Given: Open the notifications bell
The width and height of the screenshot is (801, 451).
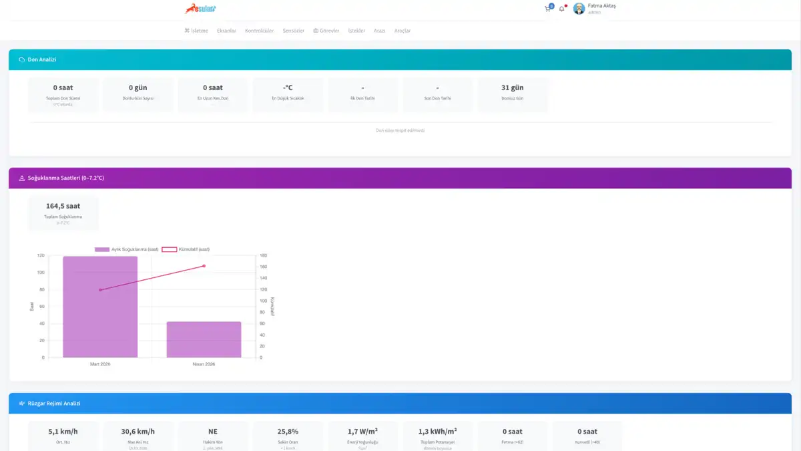Looking at the screenshot, I should (562, 9).
